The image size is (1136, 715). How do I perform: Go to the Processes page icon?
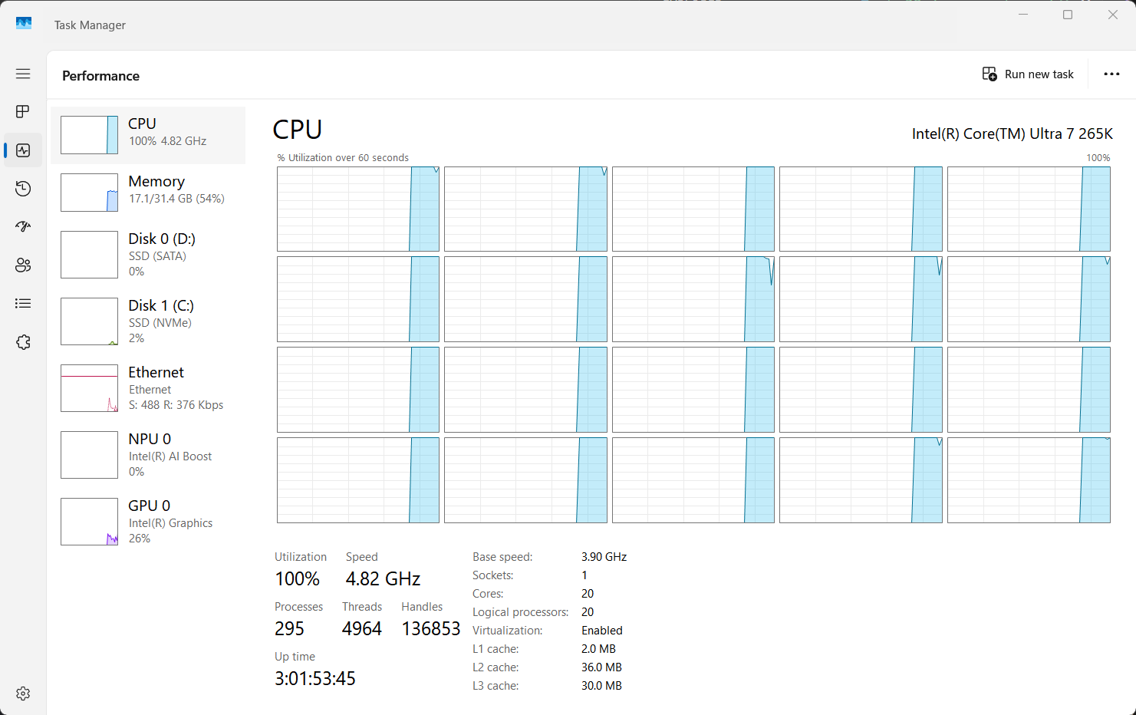23,112
